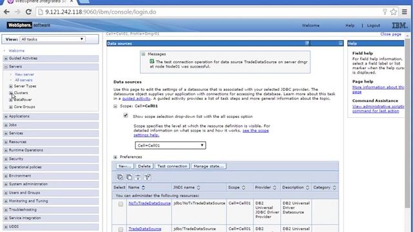Click the Help link in header
The height and width of the screenshot is (232, 413).
[350, 26]
